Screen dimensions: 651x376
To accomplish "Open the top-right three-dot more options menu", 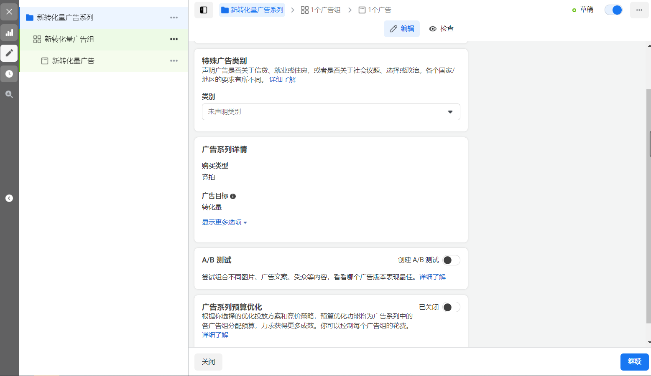I will tap(639, 9).
